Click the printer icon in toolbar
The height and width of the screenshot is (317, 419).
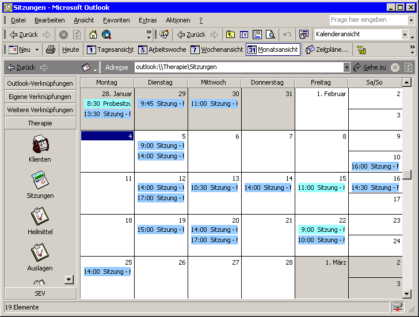[51, 49]
